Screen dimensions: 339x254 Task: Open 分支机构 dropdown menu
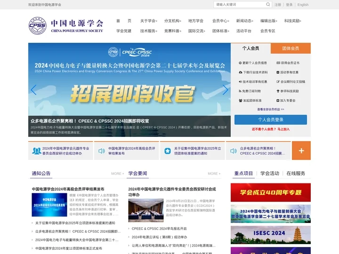tap(173, 21)
